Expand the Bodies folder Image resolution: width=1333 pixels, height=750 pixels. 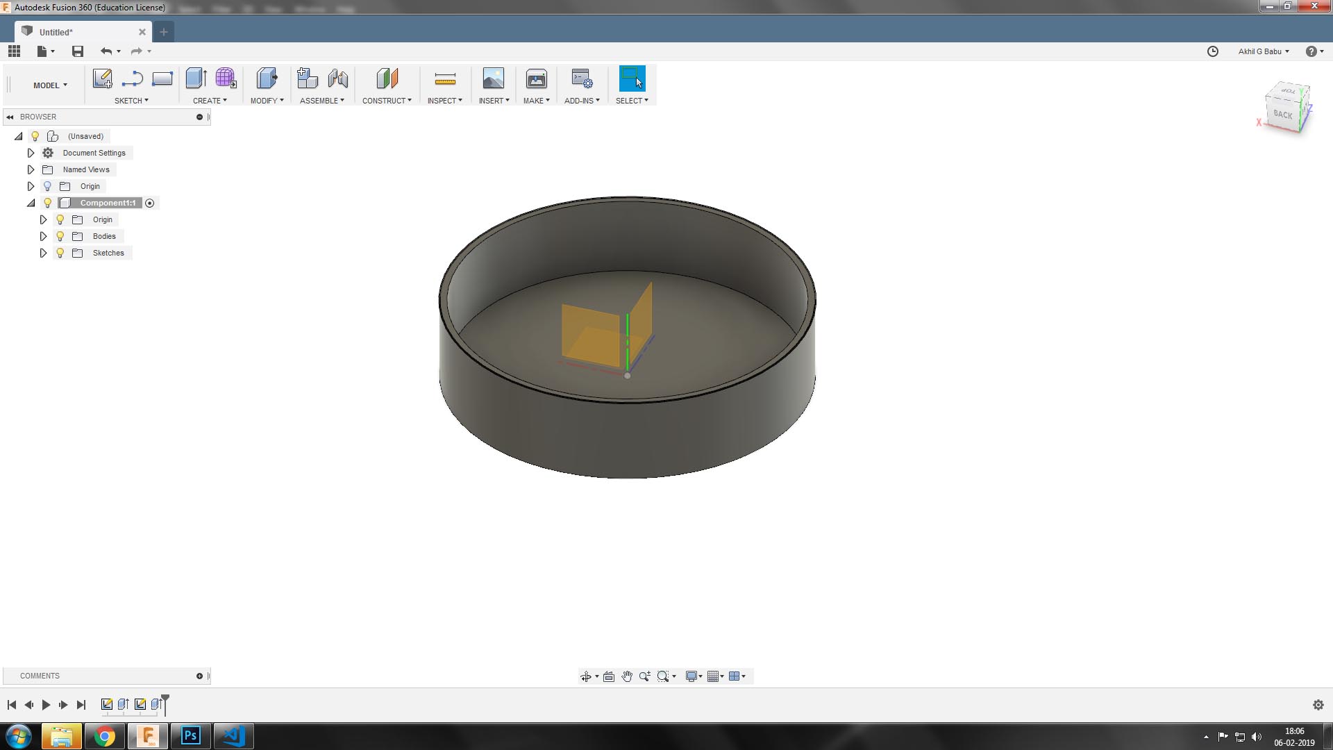[x=43, y=236]
